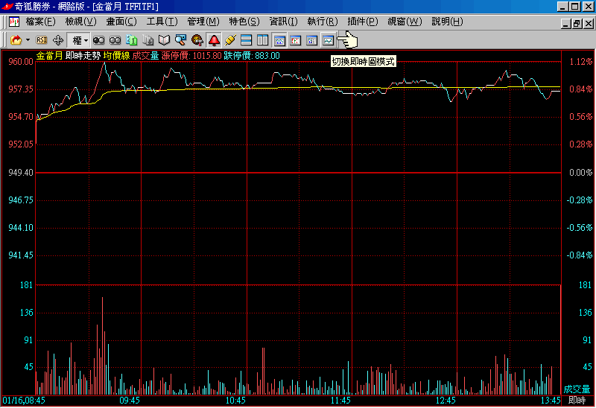Open the 管理(M) menu

(203, 22)
